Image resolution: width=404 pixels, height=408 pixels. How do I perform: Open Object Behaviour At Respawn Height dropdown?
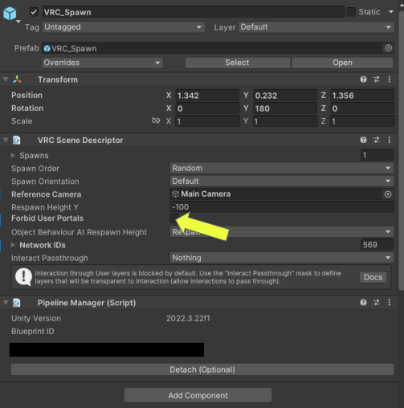pos(282,232)
